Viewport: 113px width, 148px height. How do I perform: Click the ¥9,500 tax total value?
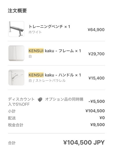click(98, 125)
